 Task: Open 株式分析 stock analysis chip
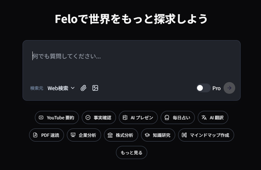(121, 135)
